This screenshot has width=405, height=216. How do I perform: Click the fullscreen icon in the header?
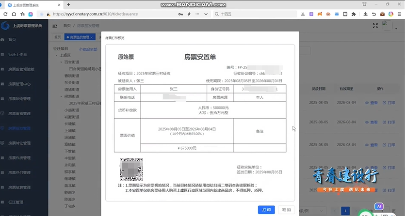pos(375,26)
